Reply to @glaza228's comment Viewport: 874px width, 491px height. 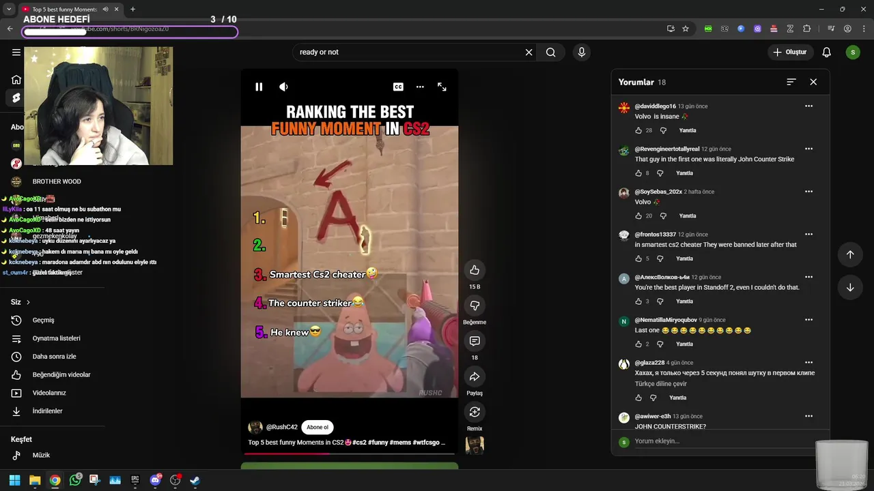point(678,398)
